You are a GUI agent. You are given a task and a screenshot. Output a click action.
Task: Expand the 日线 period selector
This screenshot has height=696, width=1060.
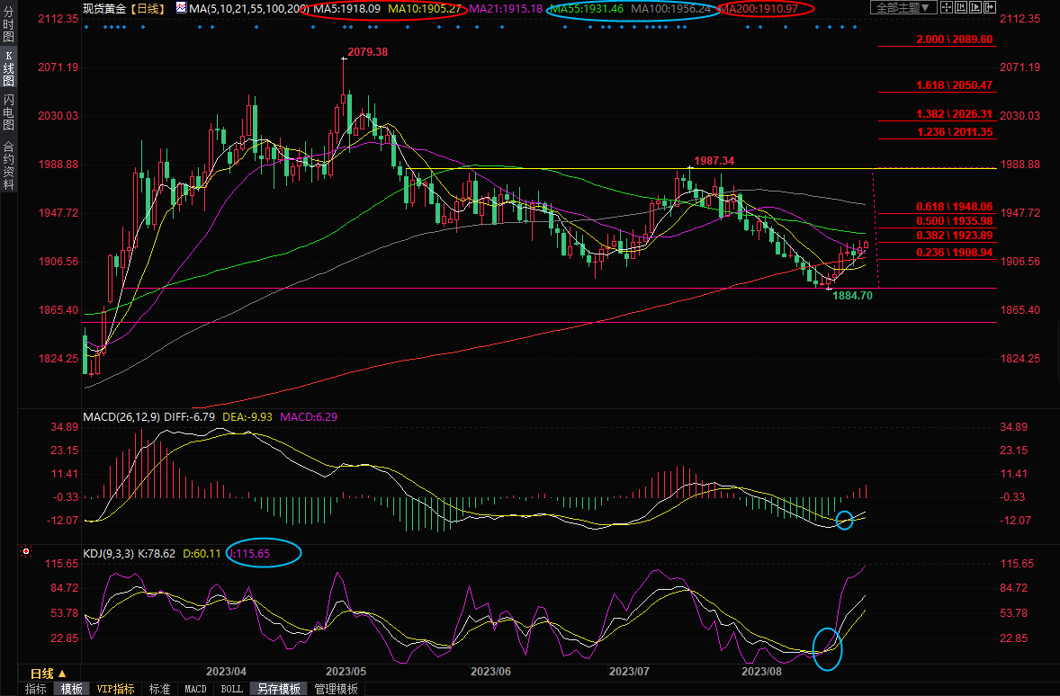point(49,673)
